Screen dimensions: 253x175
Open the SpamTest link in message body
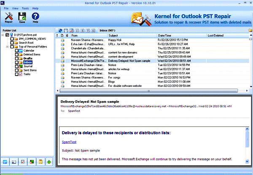pyautogui.click(x=69, y=142)
